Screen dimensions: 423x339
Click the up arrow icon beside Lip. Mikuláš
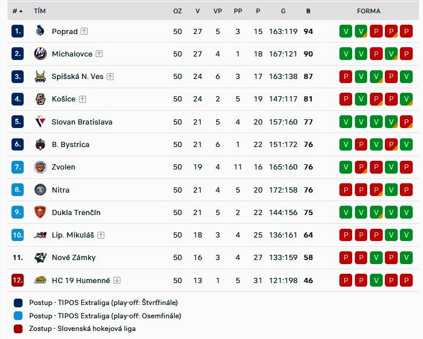[x=101, y=235]
